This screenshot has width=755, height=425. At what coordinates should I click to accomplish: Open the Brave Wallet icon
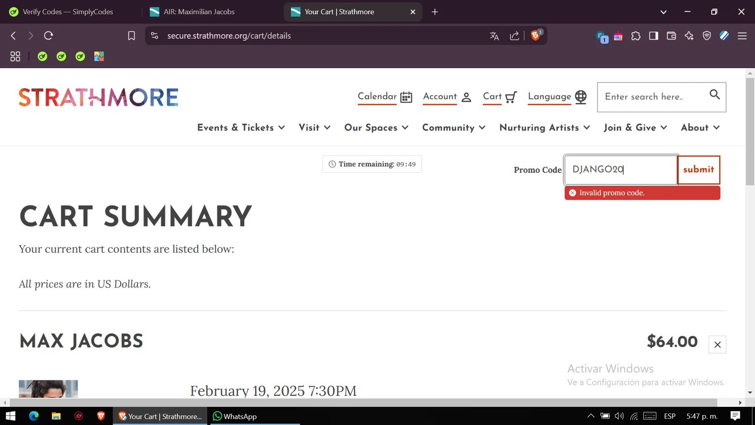[x=671, y=36]
